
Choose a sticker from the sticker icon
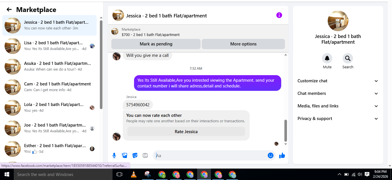tap(135, 155)
